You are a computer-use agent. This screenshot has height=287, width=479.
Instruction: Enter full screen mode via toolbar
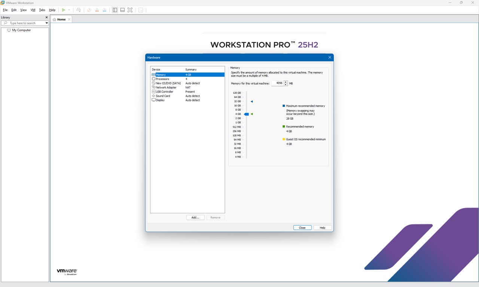(130, 10)
